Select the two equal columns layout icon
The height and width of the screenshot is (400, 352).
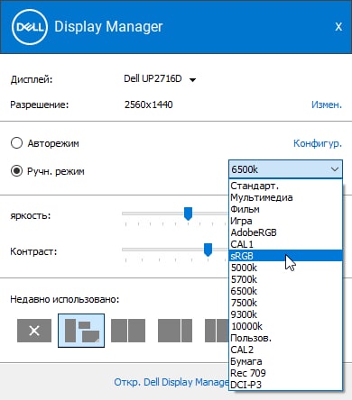128,331
